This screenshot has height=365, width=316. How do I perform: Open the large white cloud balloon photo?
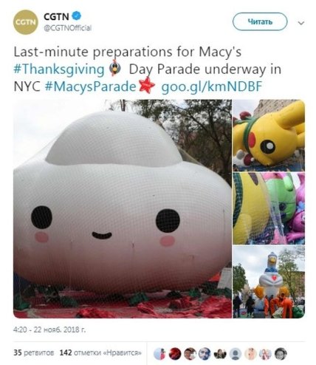coord(123,208)
